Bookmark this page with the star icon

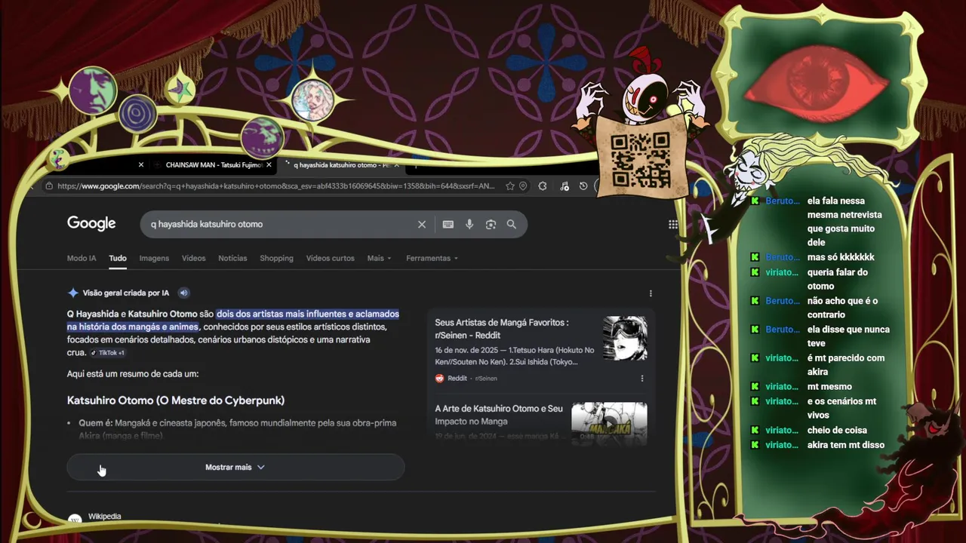[510, 186]
